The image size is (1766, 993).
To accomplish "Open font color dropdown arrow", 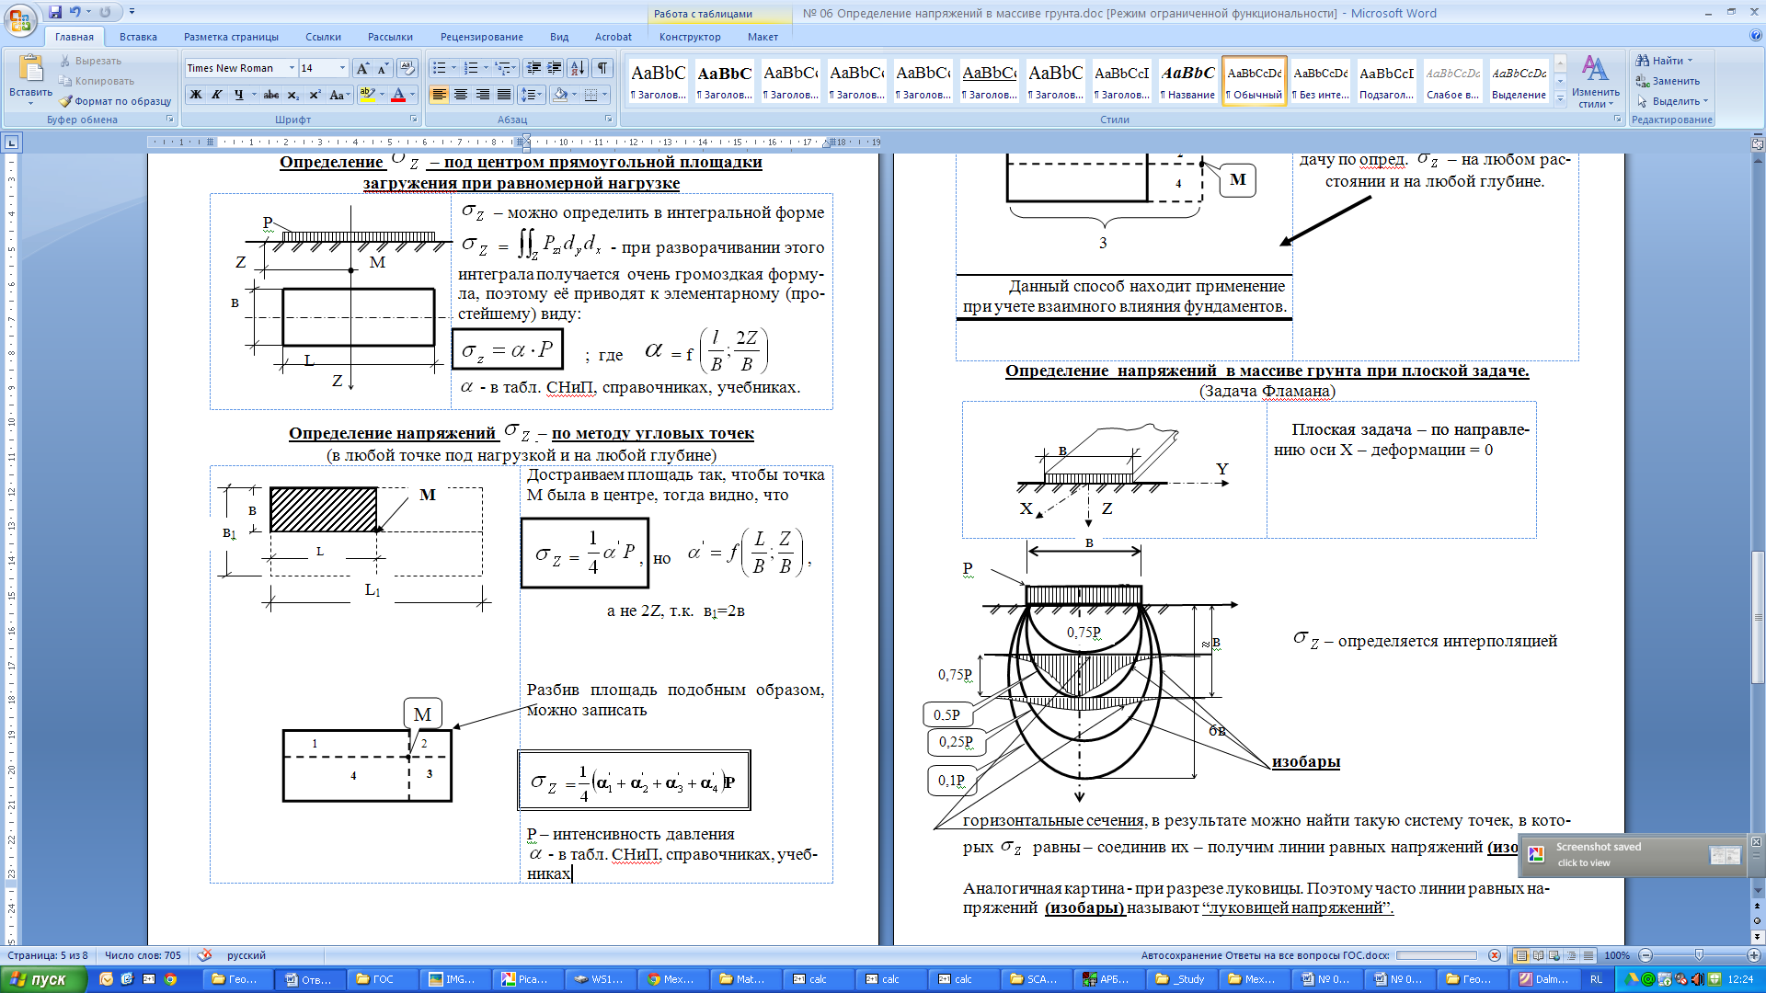I will pyautogui.click(x=412, y=95).
